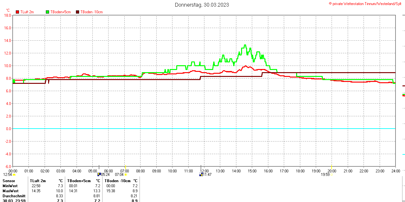Viewport: 405px width, 202px height.
Task: Click the private Wetterstation Tinnum copyright text
Action: pos(366,3)
